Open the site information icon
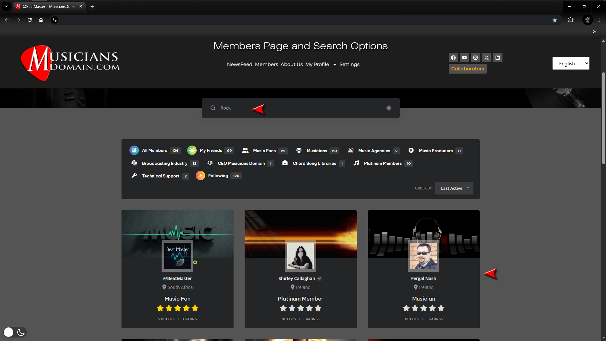 (55, 20)
